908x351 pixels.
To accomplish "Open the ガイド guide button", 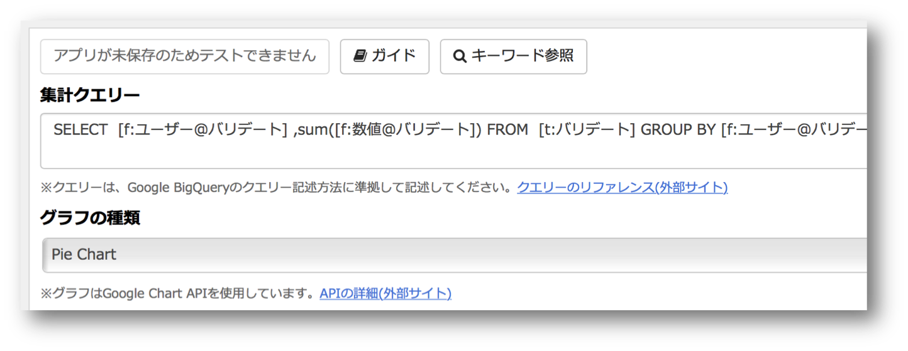I will (x=384, y=57).
